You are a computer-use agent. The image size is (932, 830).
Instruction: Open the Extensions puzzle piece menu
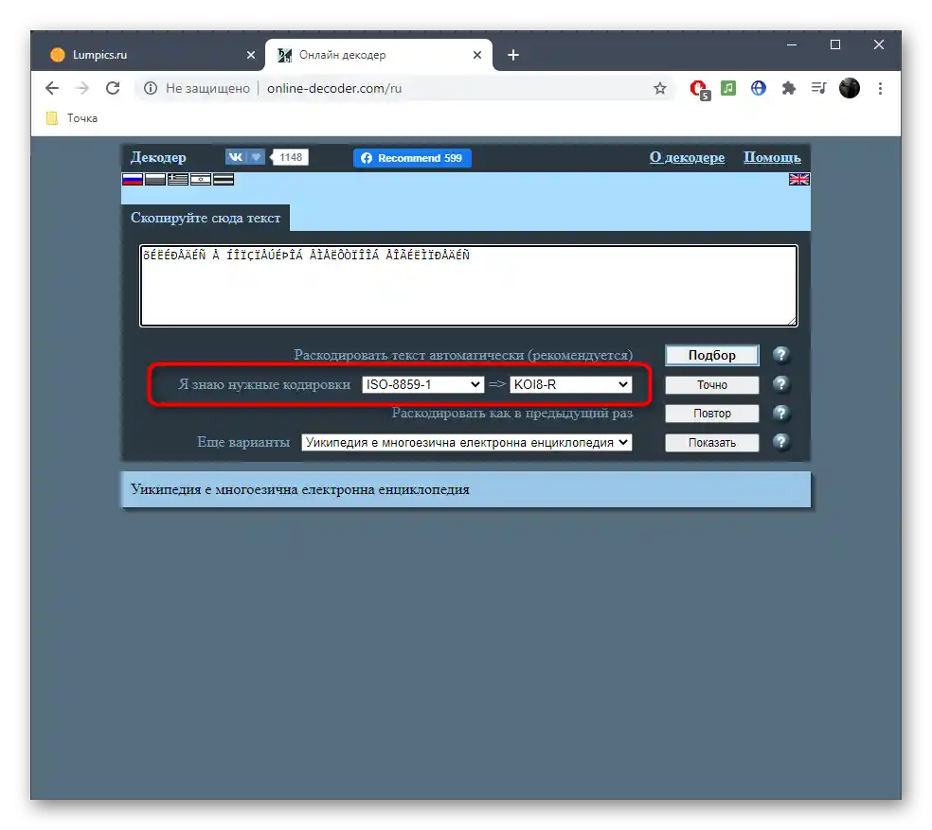point(789,88)
